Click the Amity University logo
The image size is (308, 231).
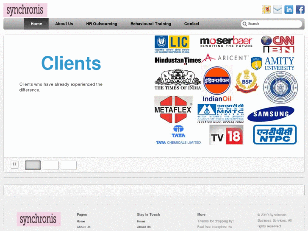(x=273, y=64)
